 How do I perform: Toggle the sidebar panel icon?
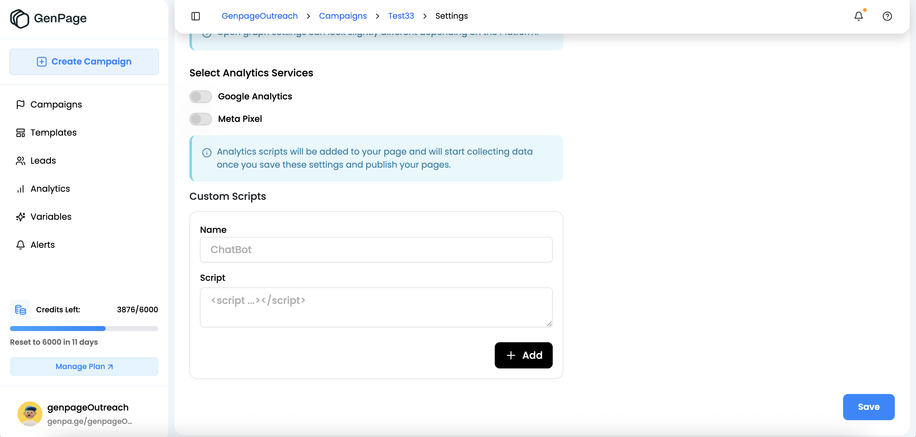pyautogui.click(x=196, y=16)
